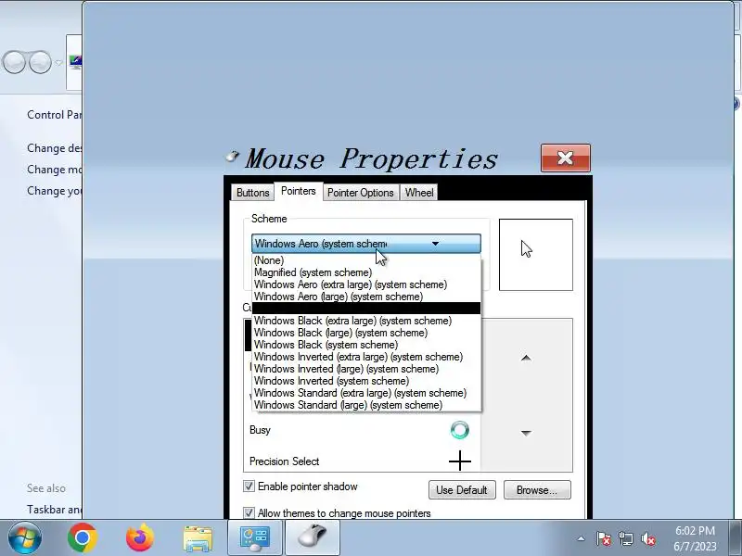Click the Busy cursor ring icon

point(459,430)
